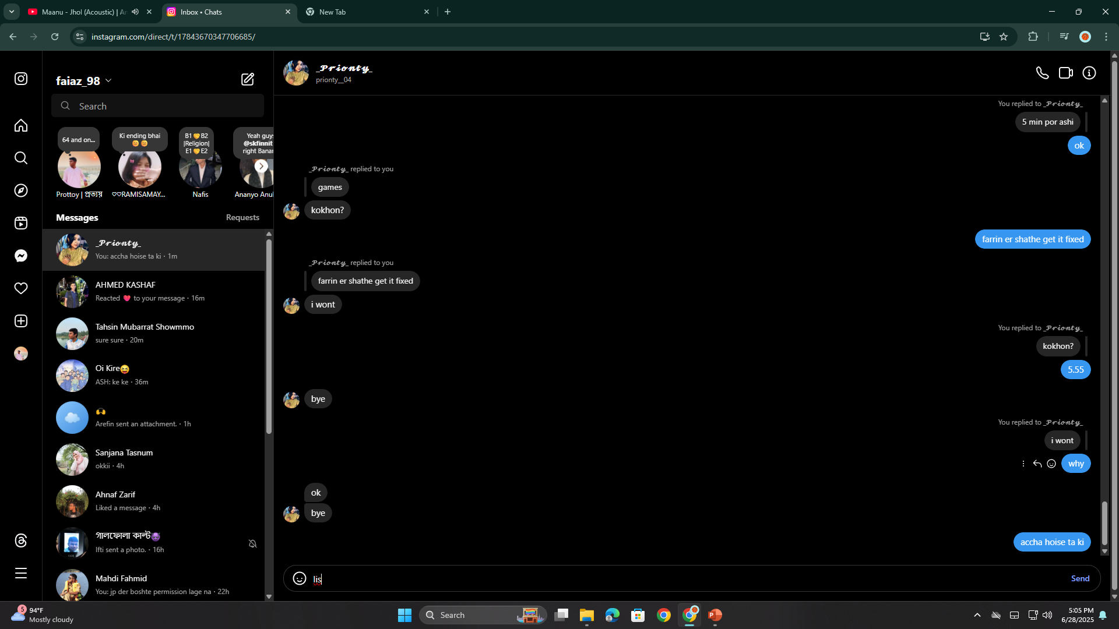Open the Messenger icon in sidebar
Image resolution: width=1119 pixels, height=629 pixels.
tap(21, 256)
